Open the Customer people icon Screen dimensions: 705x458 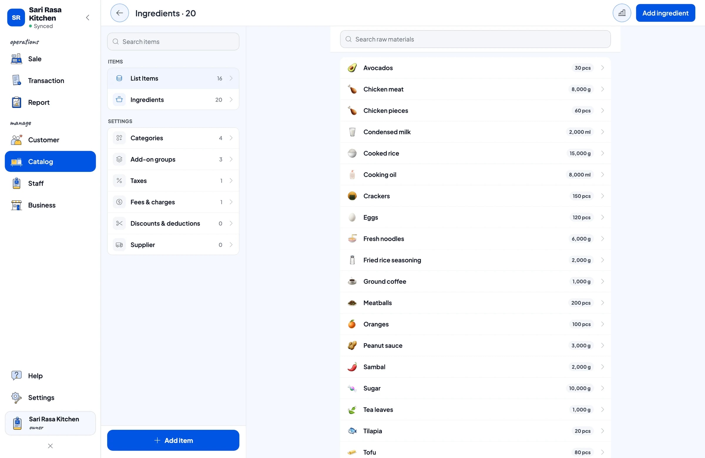[x=16, y=140]
